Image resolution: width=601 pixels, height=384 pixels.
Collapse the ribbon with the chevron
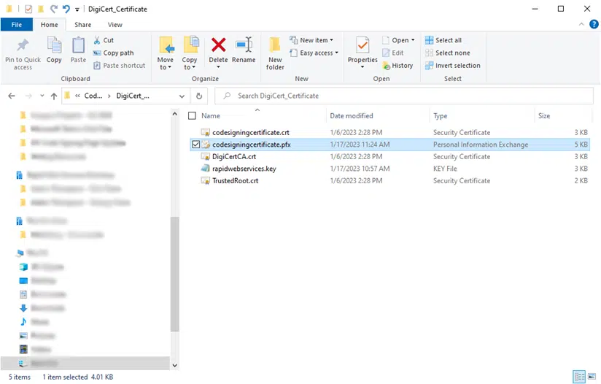(581, 24)
